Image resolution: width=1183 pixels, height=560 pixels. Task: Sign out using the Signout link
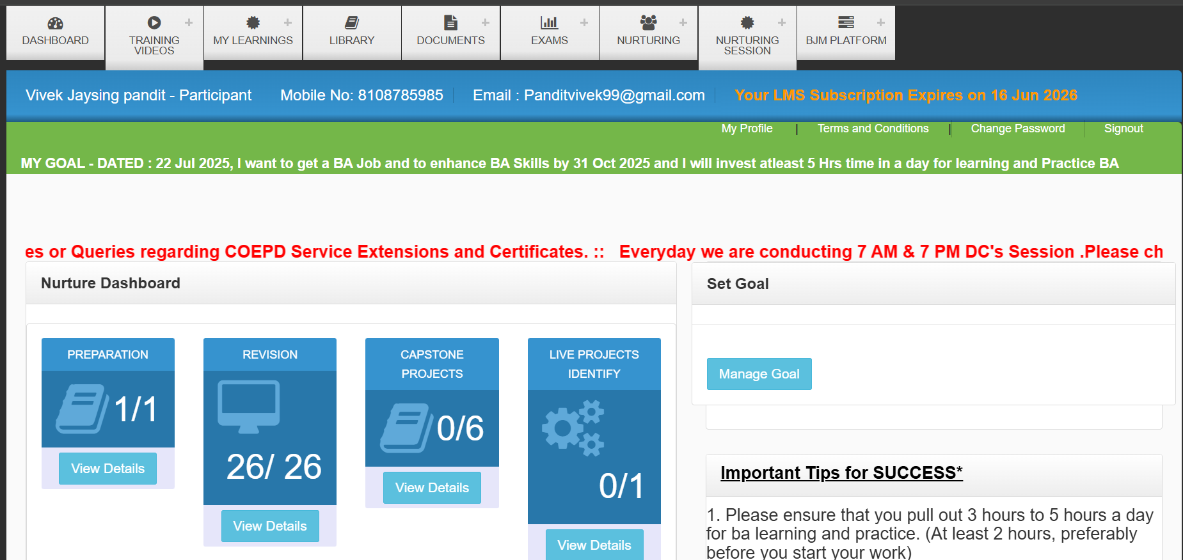click(x=1123, y=128)
